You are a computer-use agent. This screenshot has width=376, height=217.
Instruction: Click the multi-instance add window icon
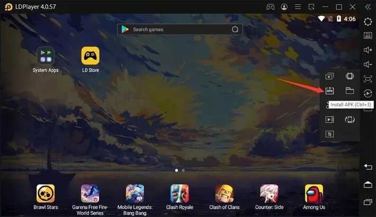[329, 76]
